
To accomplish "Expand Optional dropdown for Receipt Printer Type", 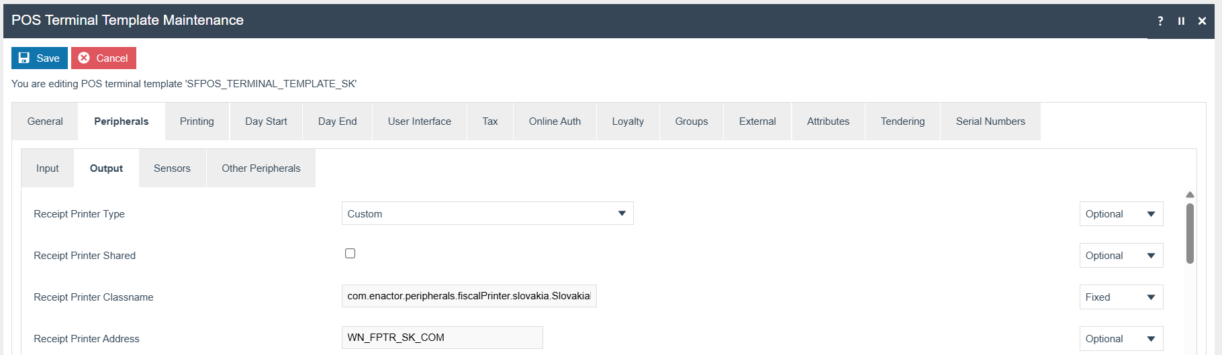I will pos(1121,214).
